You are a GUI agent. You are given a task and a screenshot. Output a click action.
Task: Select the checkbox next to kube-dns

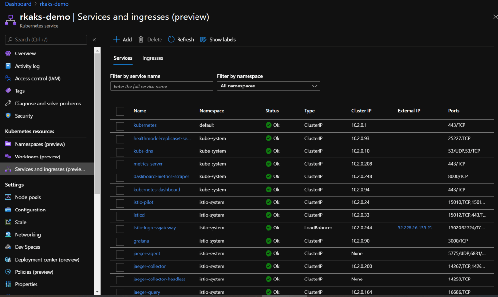(120, 151)
